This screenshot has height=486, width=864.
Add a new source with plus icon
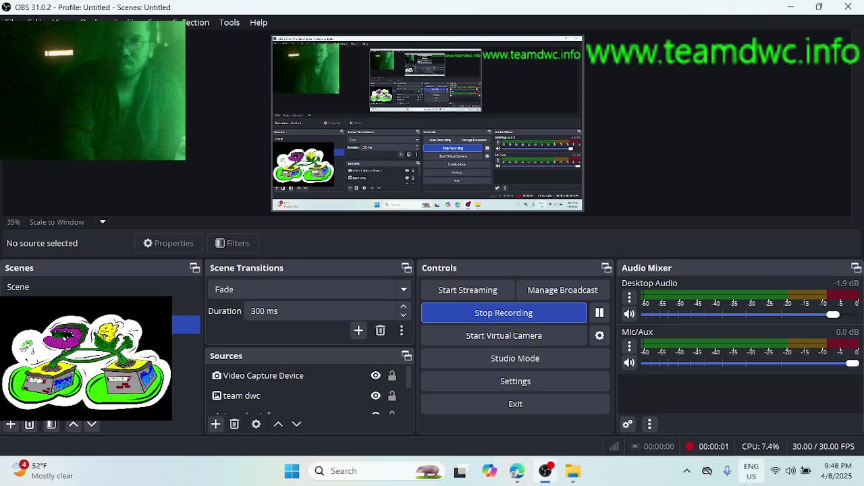point(215,424)
